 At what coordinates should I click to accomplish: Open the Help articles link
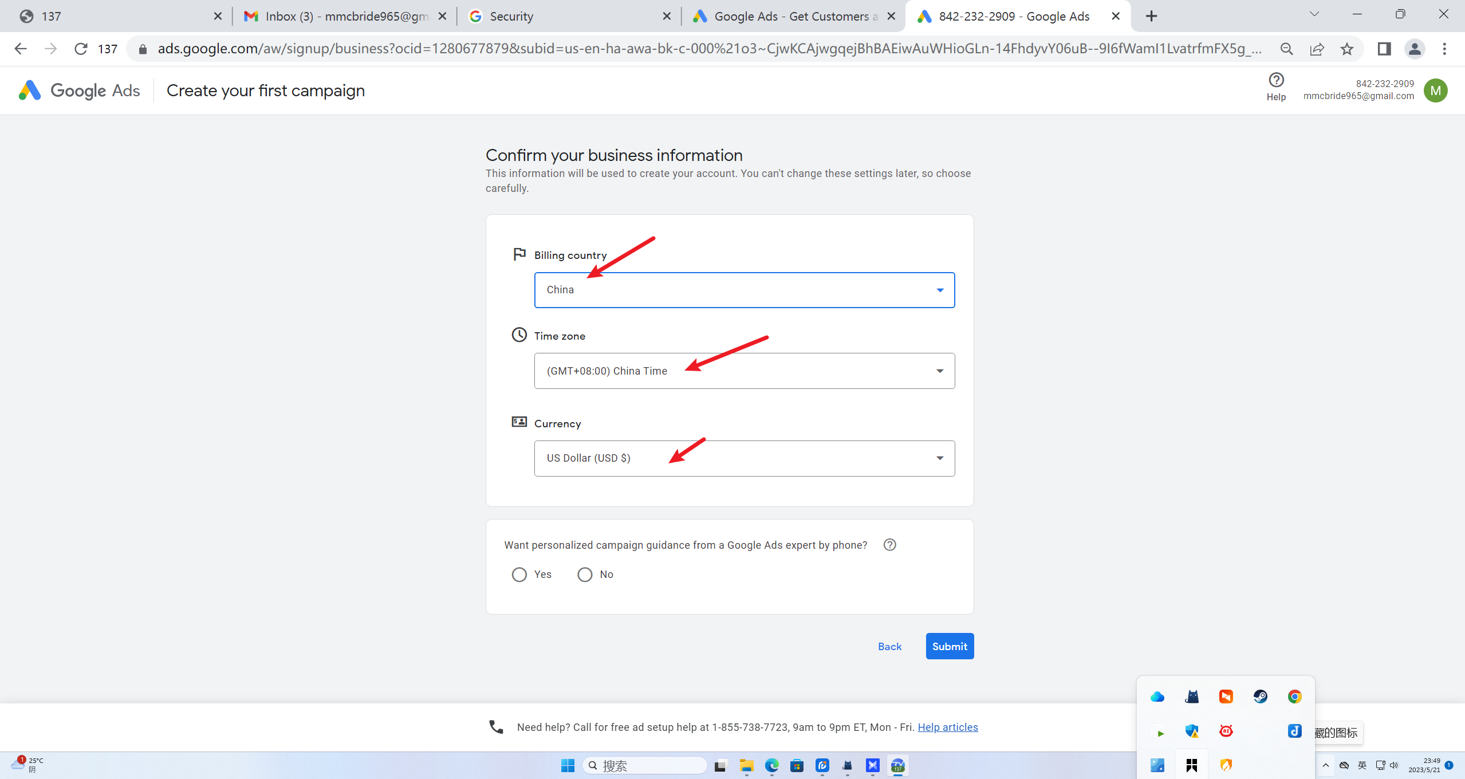tap(947, 727)
